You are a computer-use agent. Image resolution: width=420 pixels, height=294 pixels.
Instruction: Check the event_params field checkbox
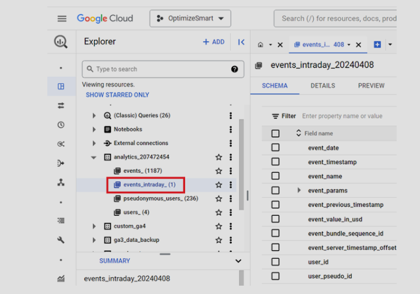276,191
